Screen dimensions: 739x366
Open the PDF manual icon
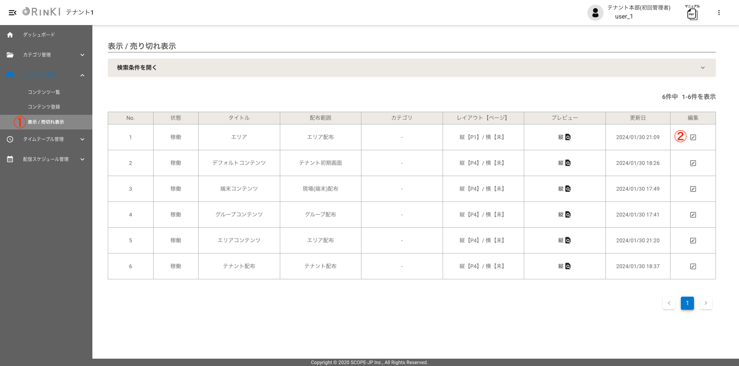692,14
